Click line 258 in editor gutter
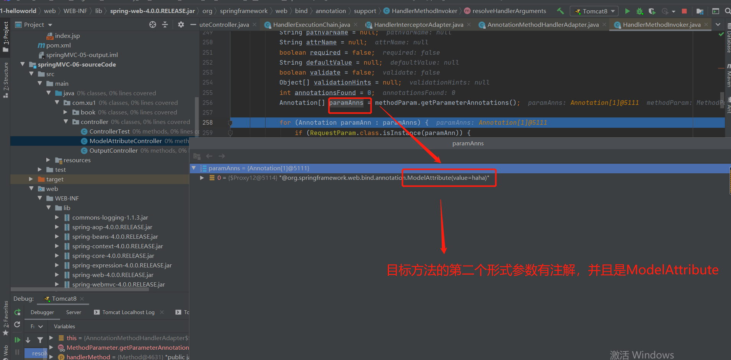This screenshot has height=360, width=731. tap(207, 122)
